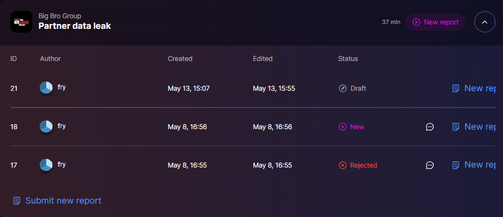Open Big Bro Group logo thumbnail

point(21,22)
